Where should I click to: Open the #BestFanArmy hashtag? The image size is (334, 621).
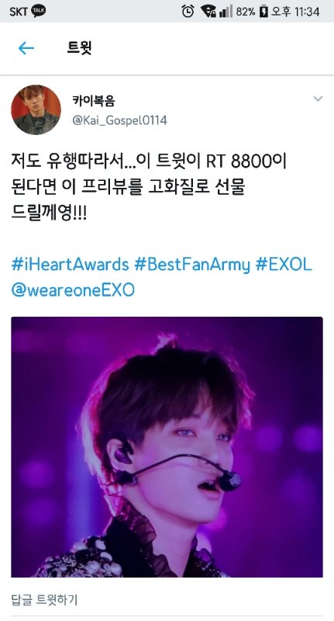point(192,265)
